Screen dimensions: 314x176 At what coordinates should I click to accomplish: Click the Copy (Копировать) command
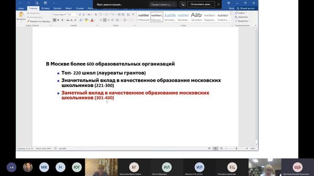tap(34, 17)
